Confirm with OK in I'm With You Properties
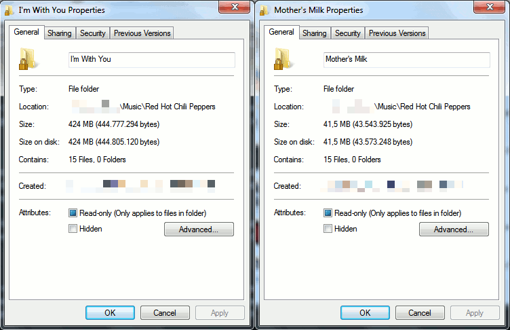Screen dimensions: 510x330 [x=110, y=313]
